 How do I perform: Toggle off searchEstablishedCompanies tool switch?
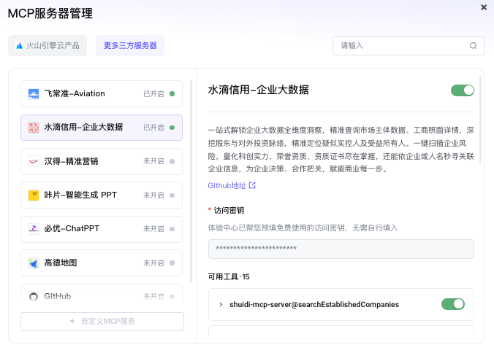[x=453, y=304]
